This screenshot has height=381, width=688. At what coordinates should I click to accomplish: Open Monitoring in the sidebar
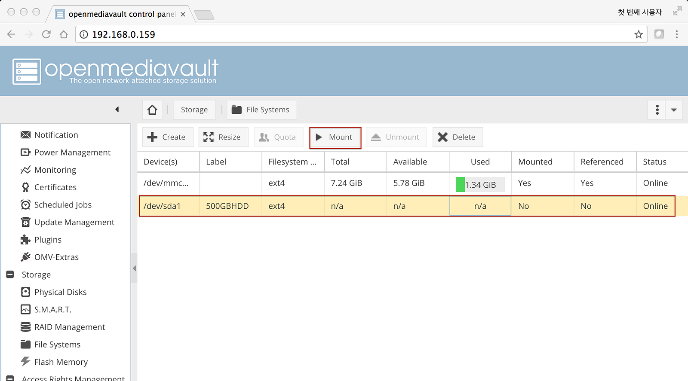(x=49, y=170)
